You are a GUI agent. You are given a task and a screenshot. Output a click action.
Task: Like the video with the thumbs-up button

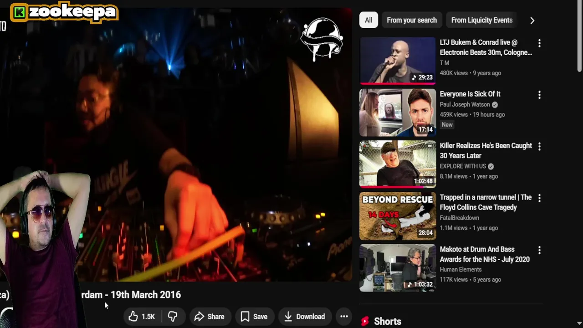pos(143,317)
